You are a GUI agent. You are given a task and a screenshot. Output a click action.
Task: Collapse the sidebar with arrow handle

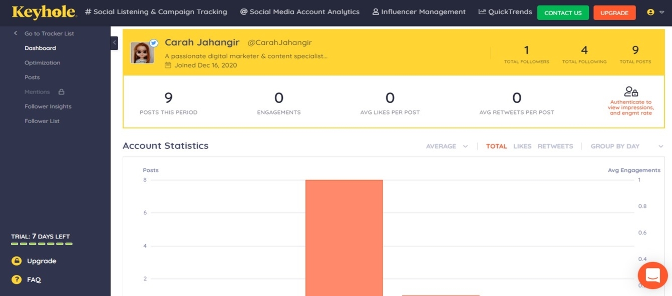[114, 43]
